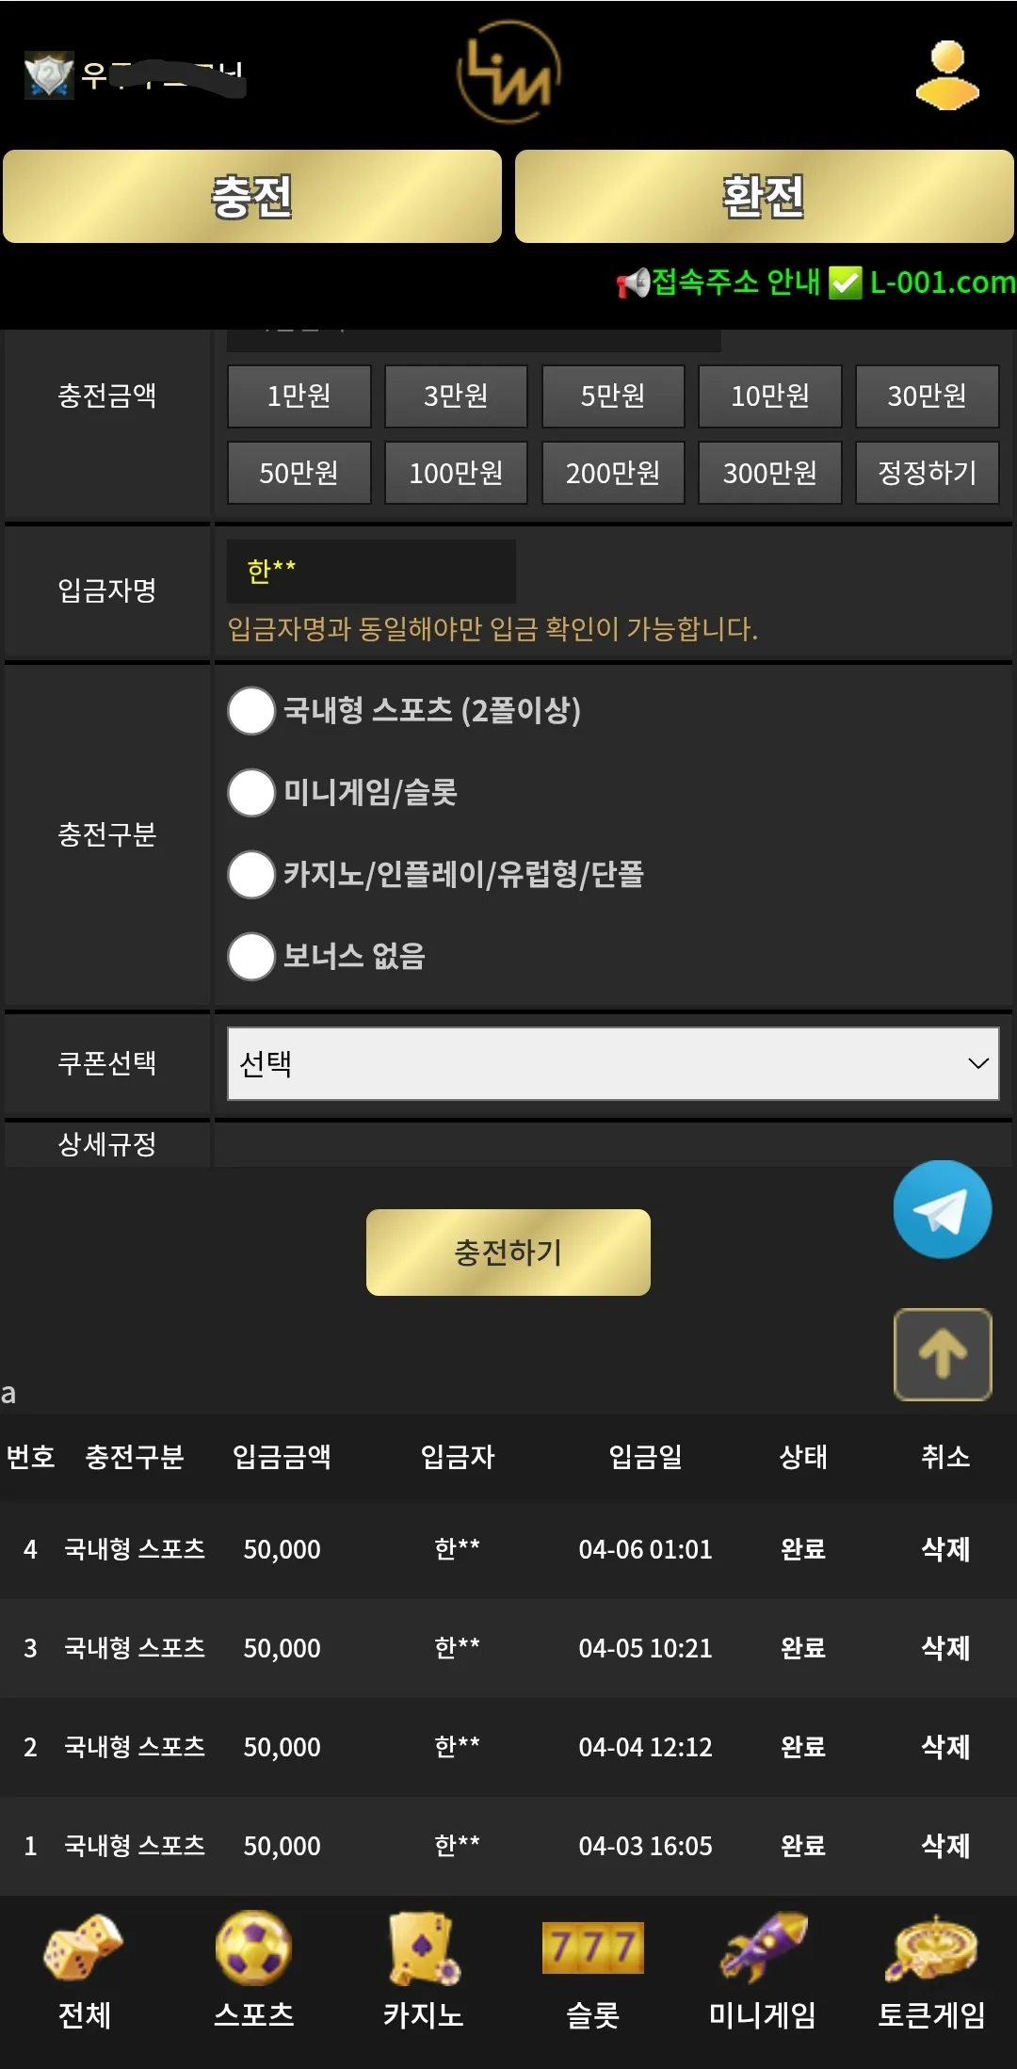Click 삭제 for deposit number 4
Image resolution: width=1017 pixels, height=2069 pixels.
tap(945, 1549)
